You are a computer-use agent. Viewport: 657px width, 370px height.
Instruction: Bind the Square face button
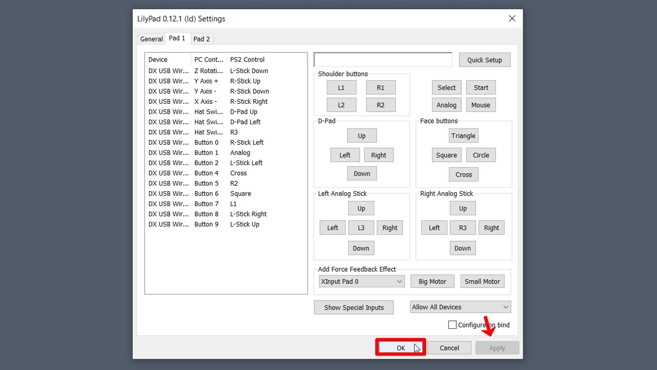click(447, 155)
